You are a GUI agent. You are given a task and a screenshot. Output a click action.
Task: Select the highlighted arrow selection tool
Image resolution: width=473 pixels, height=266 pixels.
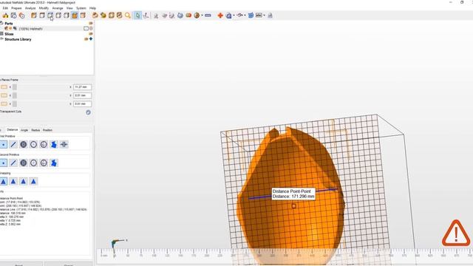[x=137, y=16]
